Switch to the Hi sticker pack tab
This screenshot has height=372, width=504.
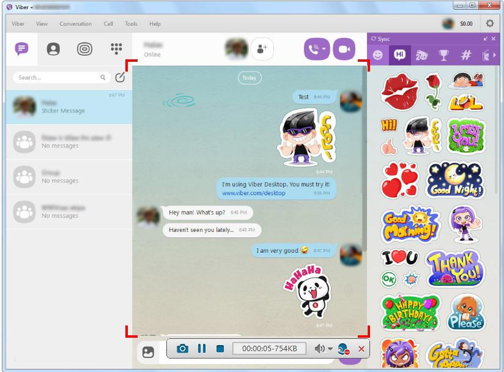401,54
